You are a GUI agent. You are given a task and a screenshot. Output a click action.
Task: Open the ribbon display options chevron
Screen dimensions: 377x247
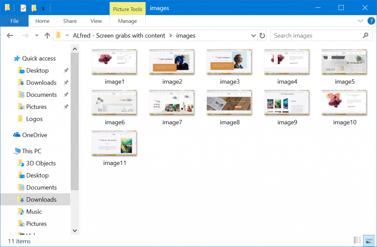tap(361, 21)
